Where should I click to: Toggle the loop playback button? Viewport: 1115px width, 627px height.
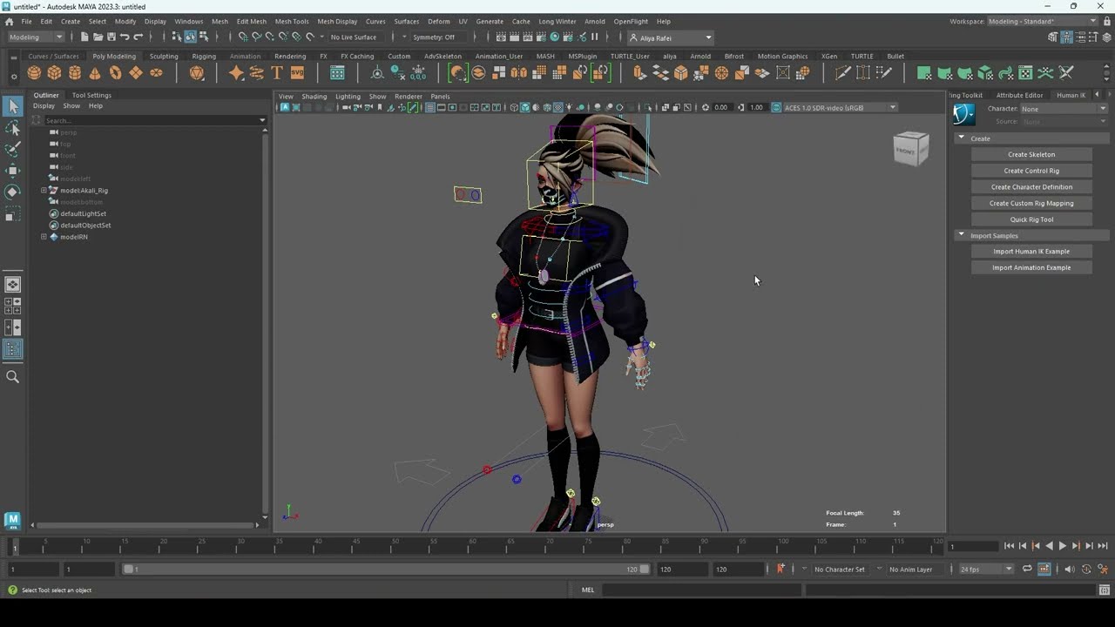(x=1027, y=569)
